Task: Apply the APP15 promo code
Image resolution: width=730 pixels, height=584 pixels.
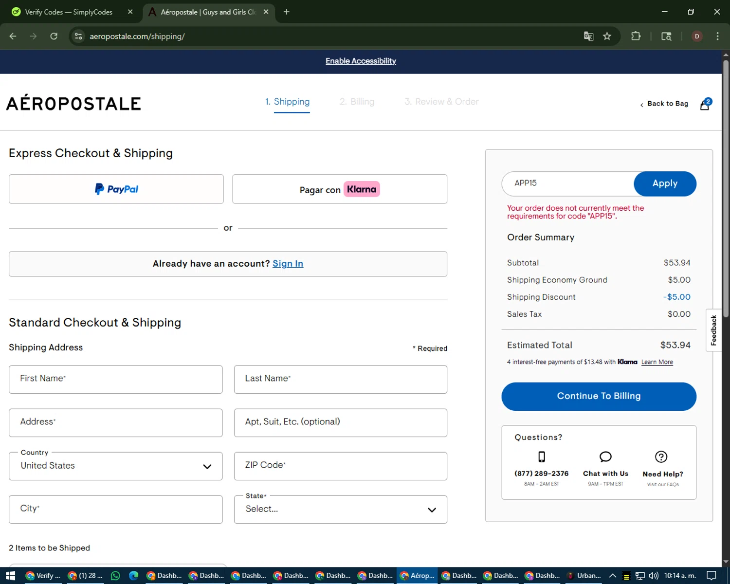Action: pyautogui.click(x=665, y=183)
